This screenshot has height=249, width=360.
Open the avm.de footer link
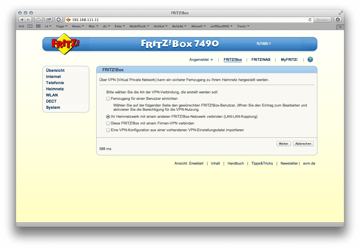point(309,163)
